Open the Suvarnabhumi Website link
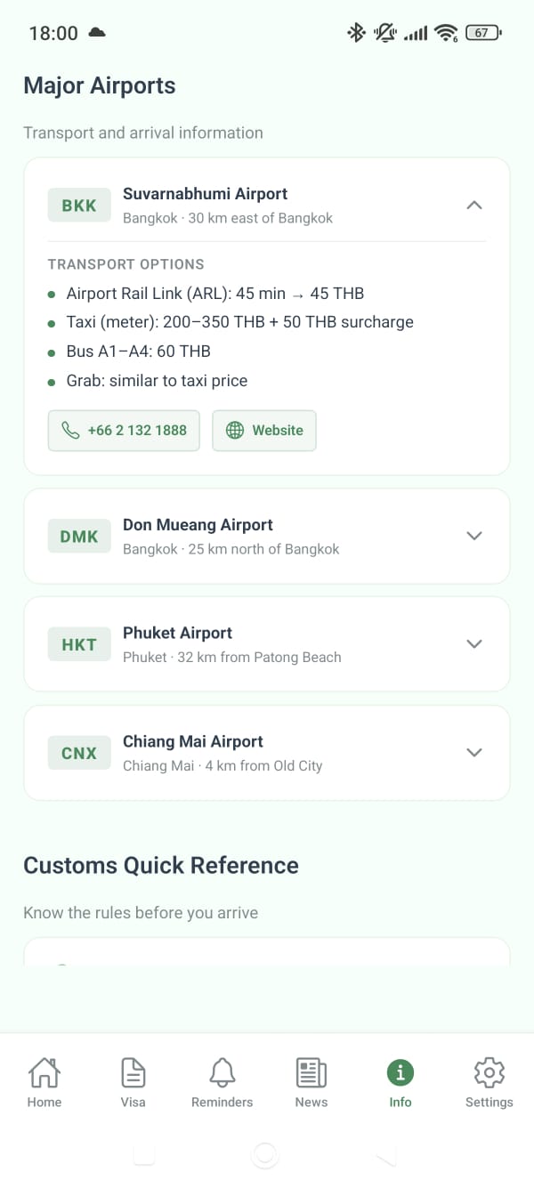This screenshot has width=534, height=1188. pos(264,431)
